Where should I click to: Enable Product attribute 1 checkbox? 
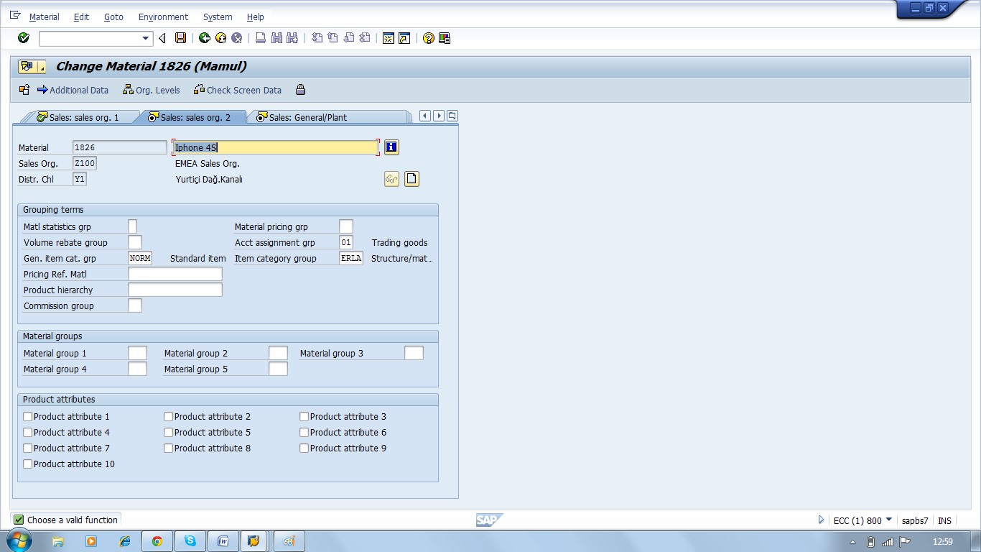[28, 417]
